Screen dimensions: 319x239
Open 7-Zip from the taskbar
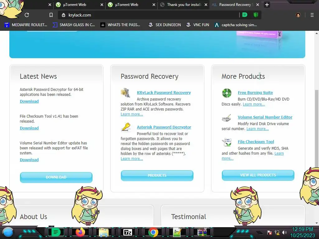(128, 232)
